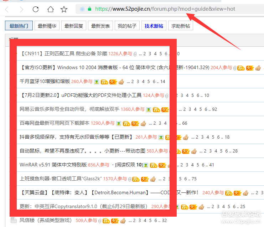Click the thumbs-up icon on Copytranslator thread
This screenshot has height=227, width=264.
tap(202, 207)
